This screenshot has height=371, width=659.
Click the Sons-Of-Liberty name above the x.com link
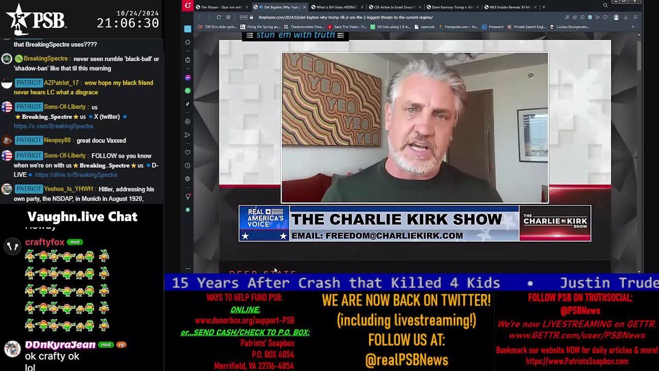65,107
